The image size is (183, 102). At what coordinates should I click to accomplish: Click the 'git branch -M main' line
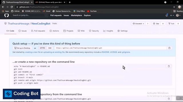[x=23, y=77]
